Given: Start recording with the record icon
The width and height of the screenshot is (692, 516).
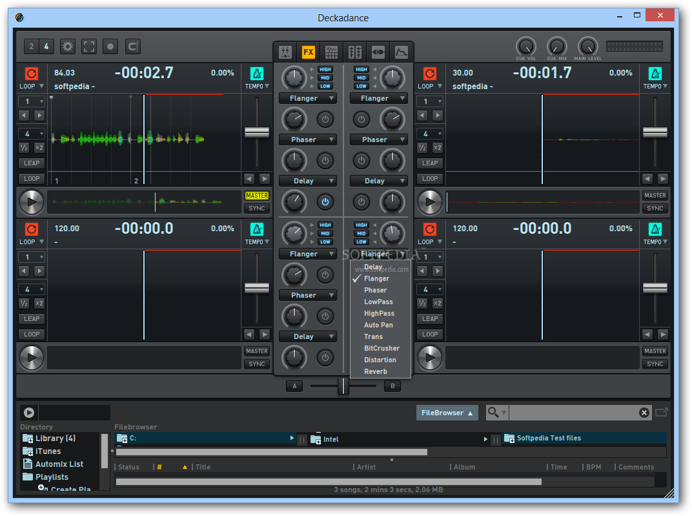Looking at the screenshot, I should [110, 46].
